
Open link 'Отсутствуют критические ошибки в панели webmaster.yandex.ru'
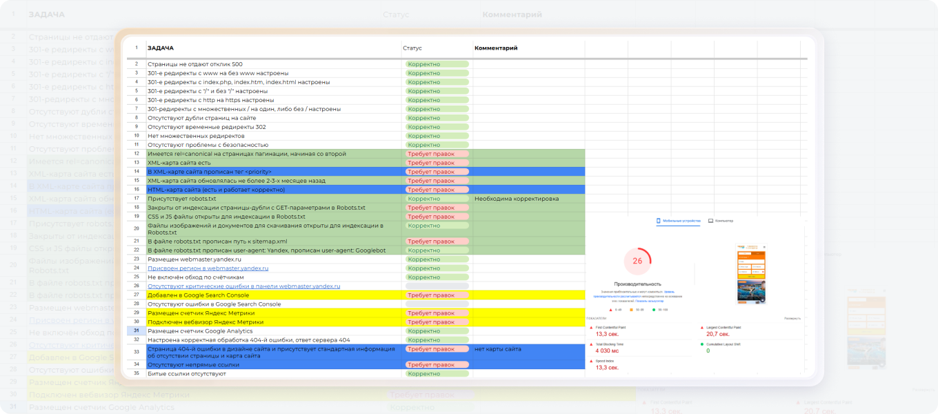coord(244,286)
